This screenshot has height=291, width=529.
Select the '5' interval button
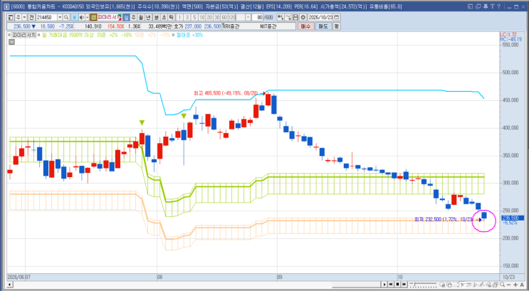[x=194, y=17]
